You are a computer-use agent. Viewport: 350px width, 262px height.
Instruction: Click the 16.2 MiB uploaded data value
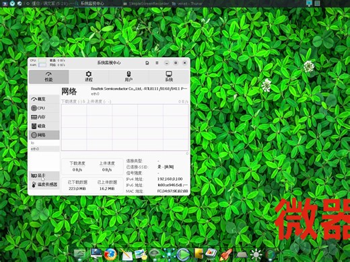point(107,189)
